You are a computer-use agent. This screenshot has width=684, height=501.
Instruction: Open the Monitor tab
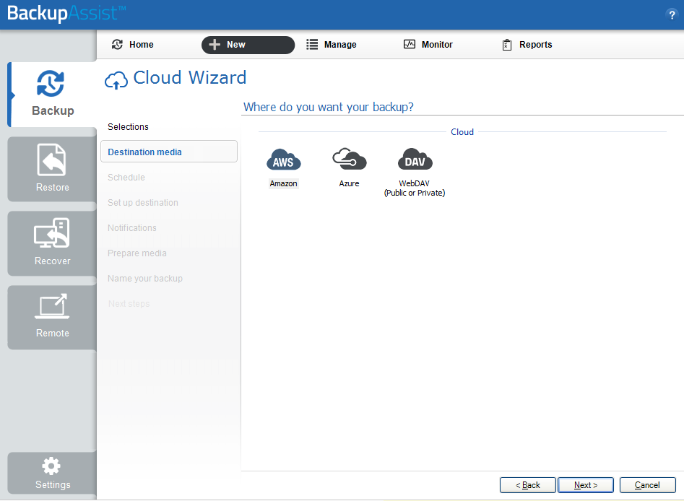coord(428,45)
